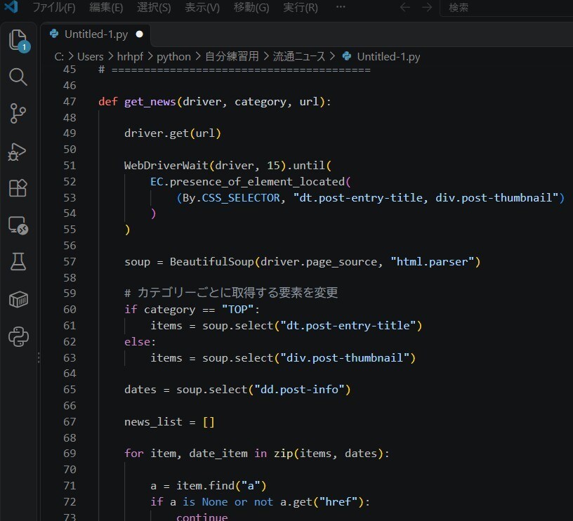Viewport: 573px width, 521px height.
Task: Go forward with the right arrow
Action: pos(427,7)
